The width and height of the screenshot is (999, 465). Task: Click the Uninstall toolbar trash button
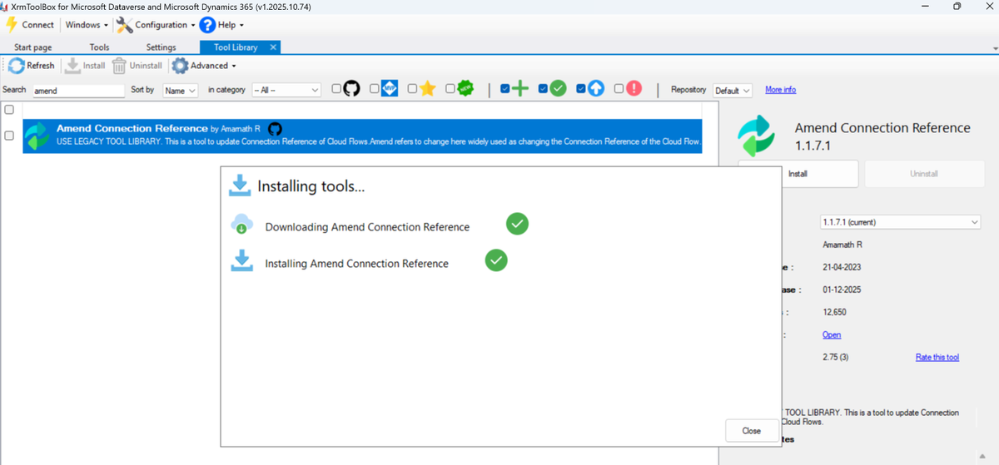(137, 66)
